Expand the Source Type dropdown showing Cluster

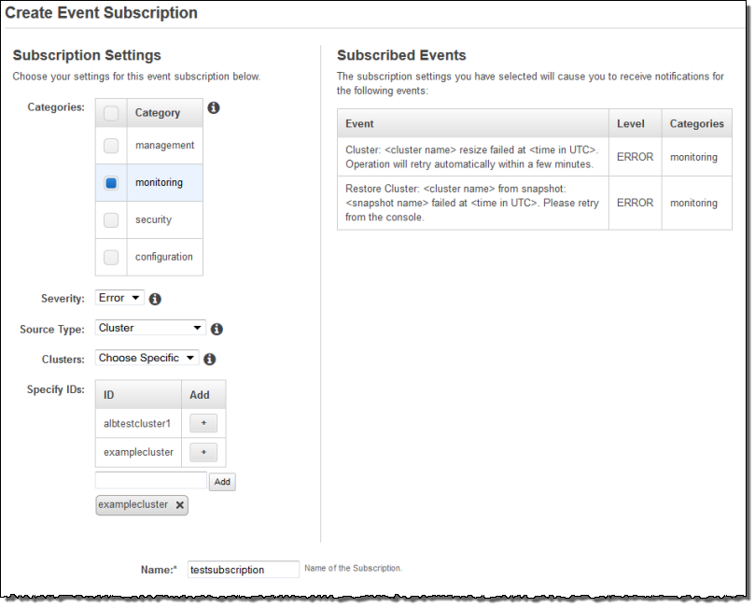(150, 328)
